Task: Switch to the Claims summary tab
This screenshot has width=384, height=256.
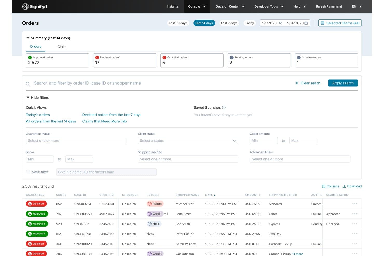Action: coord(63,47)
